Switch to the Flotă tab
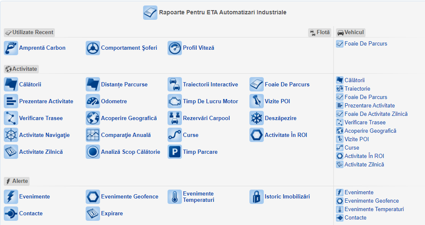This screenshot has width=425, height=225. [x=319, y=32]
